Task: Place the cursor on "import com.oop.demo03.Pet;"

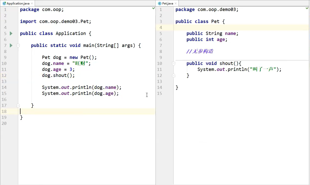Action: point(56,21)
